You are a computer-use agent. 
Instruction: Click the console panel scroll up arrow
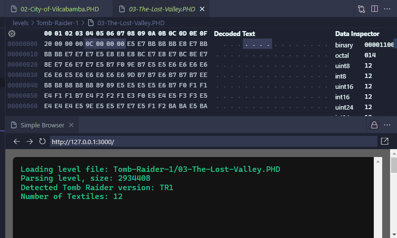point(378,161)
